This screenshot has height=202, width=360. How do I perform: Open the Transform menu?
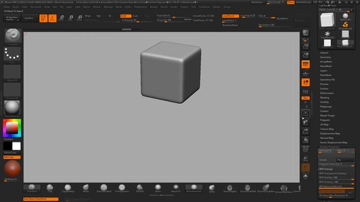pos(204,7)
